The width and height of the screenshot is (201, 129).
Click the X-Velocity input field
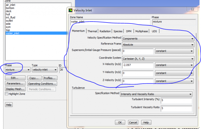(137, 65)
